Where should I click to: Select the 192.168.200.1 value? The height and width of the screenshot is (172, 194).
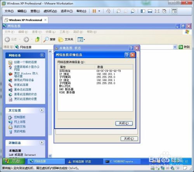coord(106,80)
